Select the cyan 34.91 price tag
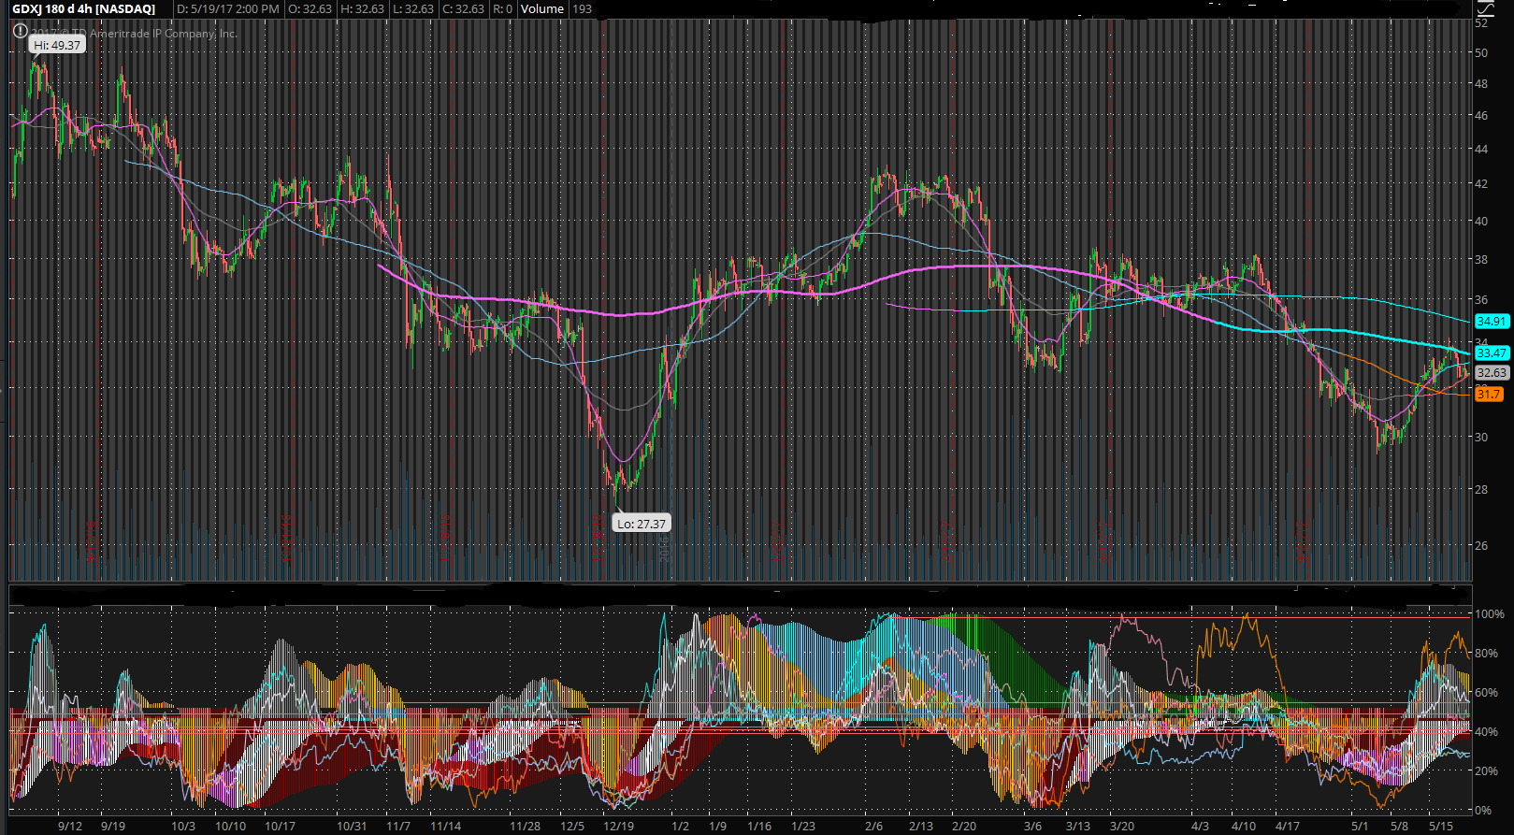 (x=1492, y=321)
